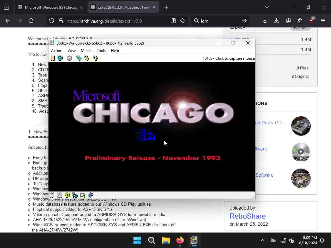Open File Explorer from the taskbar
The width and height of the screenshot is (331, 248).
point(166,240)
